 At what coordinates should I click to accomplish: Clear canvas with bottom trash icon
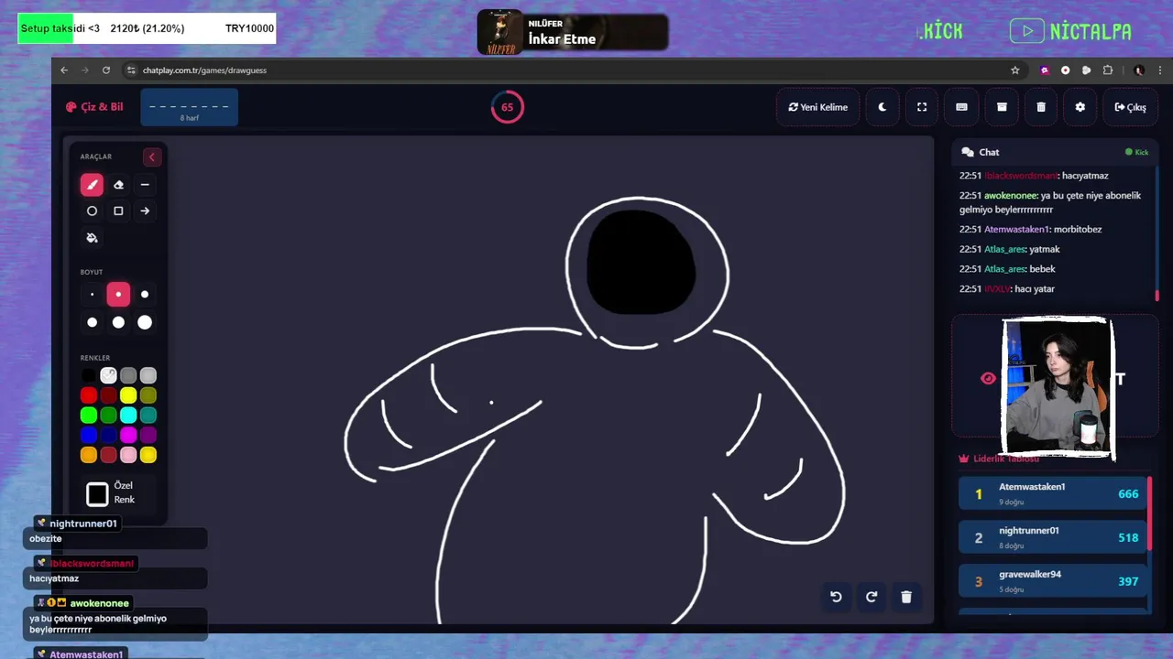906,597
